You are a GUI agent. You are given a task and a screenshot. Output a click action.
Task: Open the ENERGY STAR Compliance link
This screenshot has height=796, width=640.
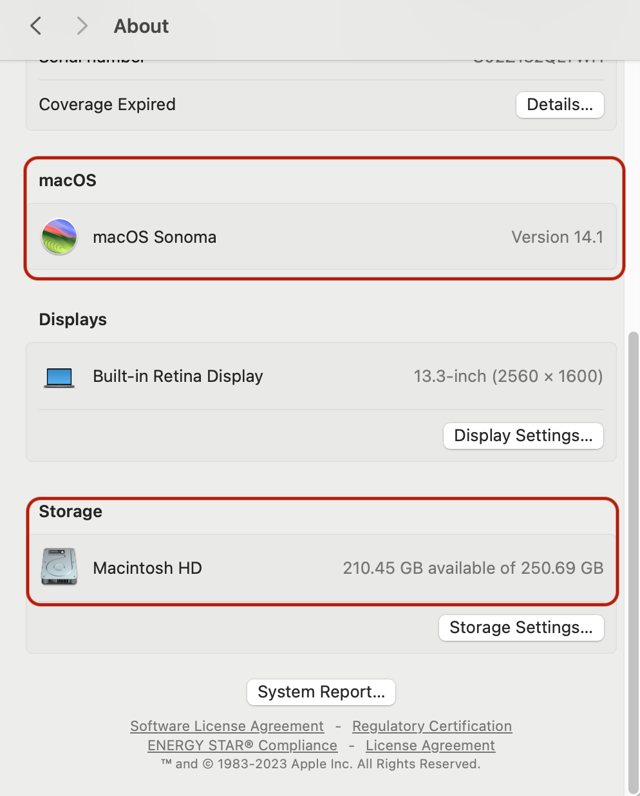point(242,745)
